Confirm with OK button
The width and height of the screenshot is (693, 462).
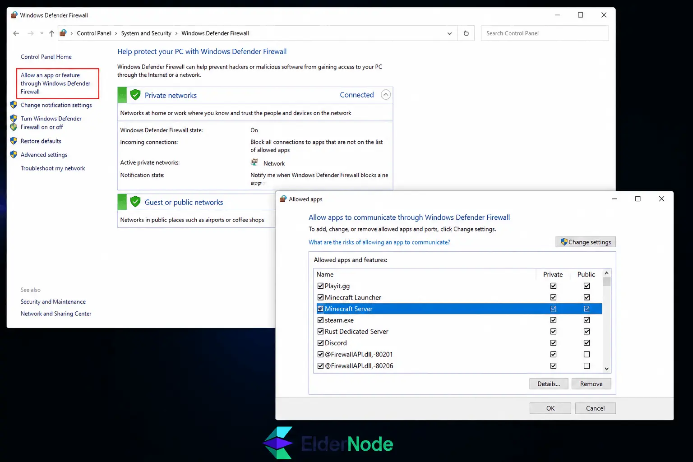550,408
